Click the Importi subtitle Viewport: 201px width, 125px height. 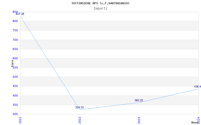(x=100, y=8)
